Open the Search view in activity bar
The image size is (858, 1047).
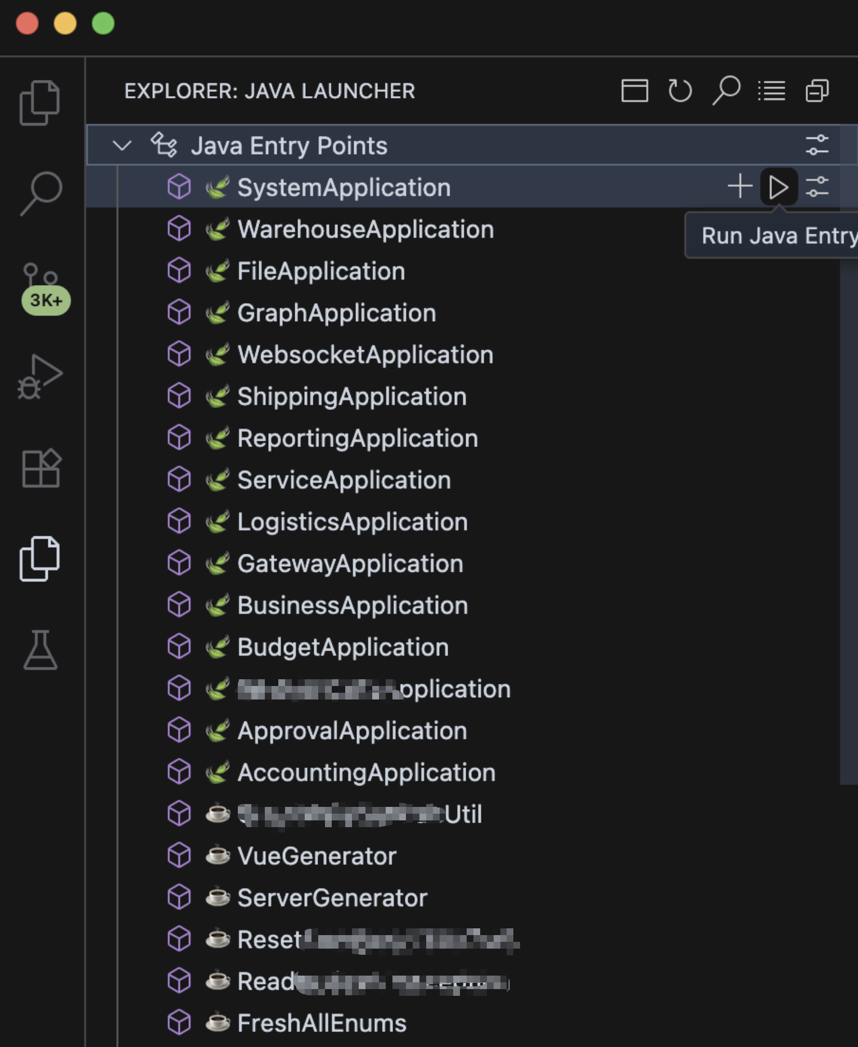point(40,193)
